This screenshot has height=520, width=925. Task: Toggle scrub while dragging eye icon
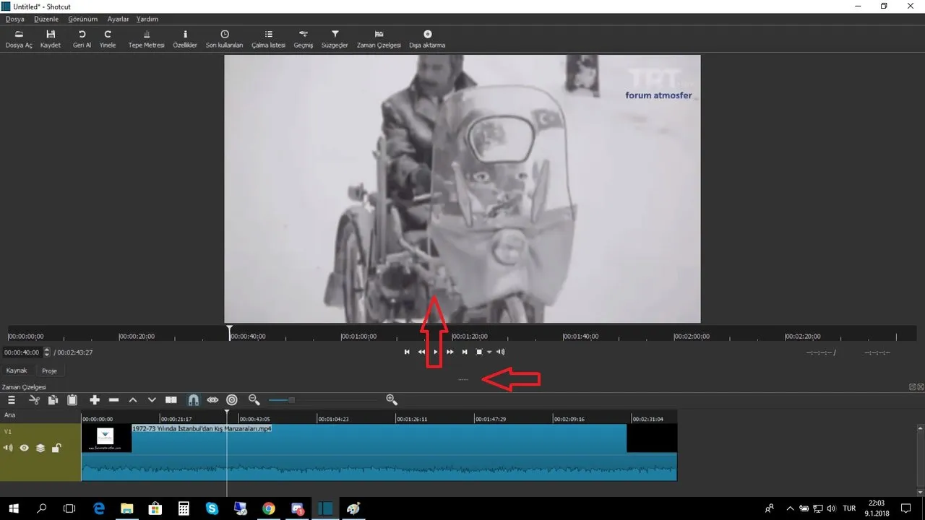tap(212, 400)
